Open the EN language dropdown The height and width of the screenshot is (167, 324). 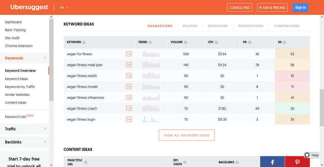pyautogui.click(x=64, y=8)
